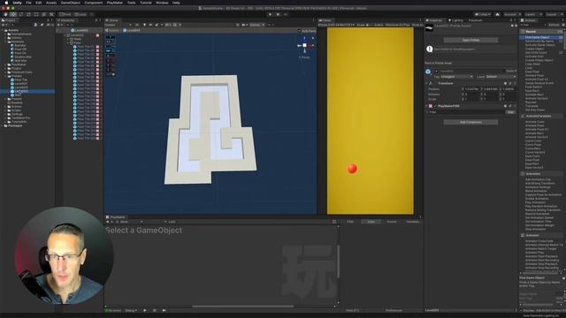
Task: Select the combined Transform tool
Action: coord(43,14)
